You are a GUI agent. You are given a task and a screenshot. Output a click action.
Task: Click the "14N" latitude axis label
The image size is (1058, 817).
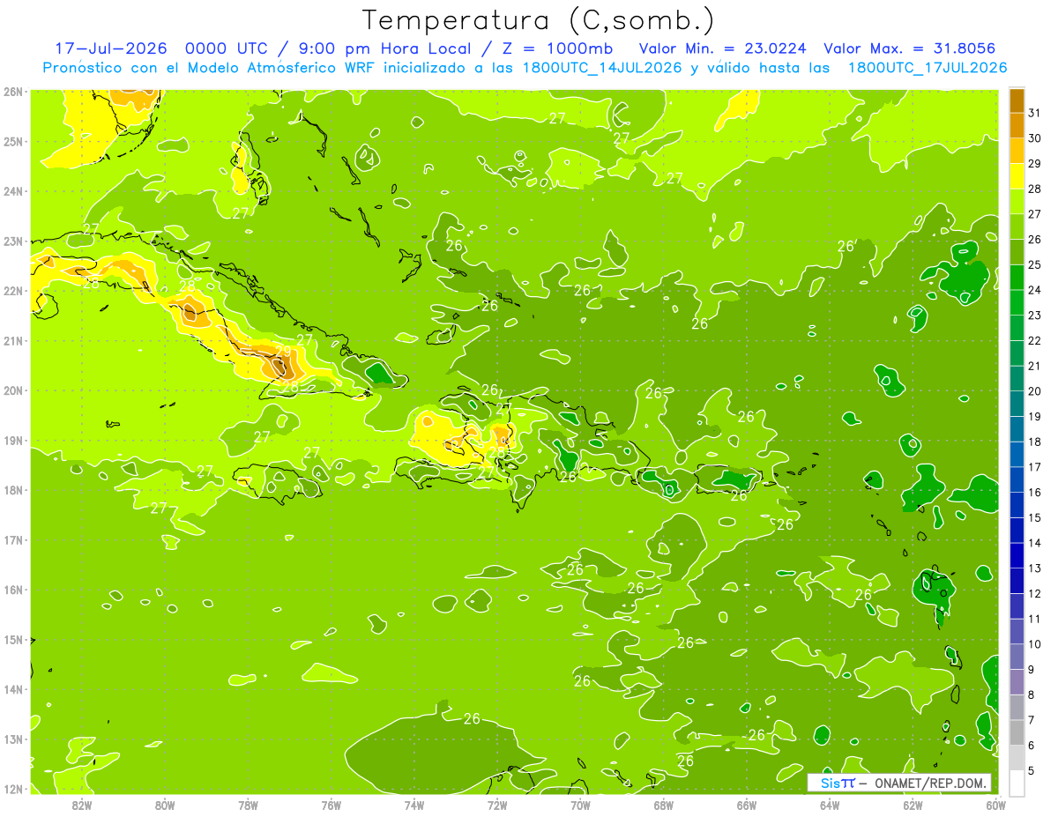click(x=13, y=689)
